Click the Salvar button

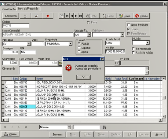click(101, 134)
